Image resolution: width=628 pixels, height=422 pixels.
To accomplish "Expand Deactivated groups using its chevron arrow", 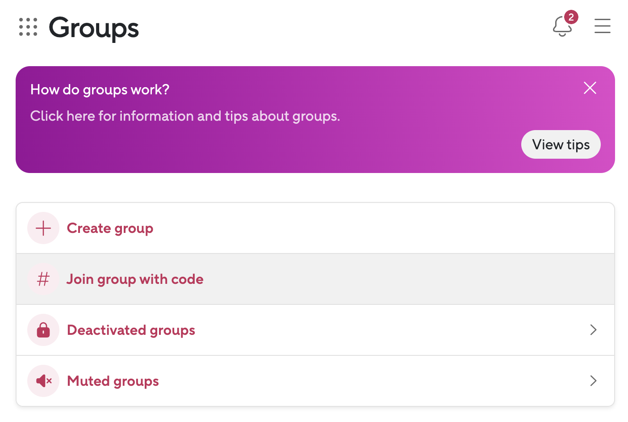I will point(593,330).
